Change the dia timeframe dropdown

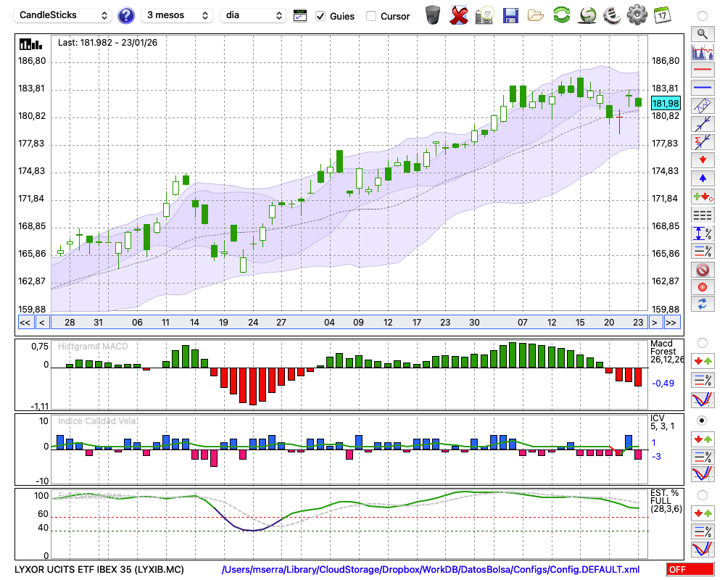pyautogui.click(x=253, y=15)
